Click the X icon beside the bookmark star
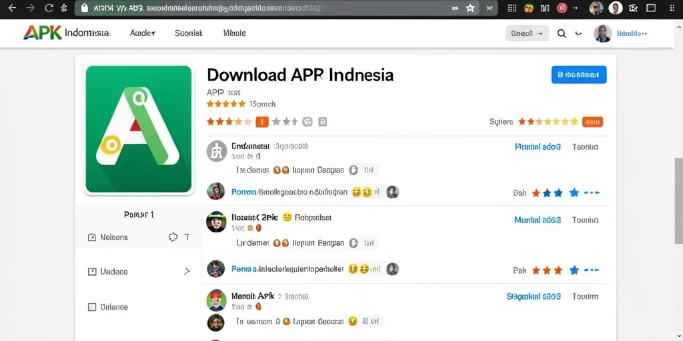Viewport: 683px width, 341px height. click(489, 8)
